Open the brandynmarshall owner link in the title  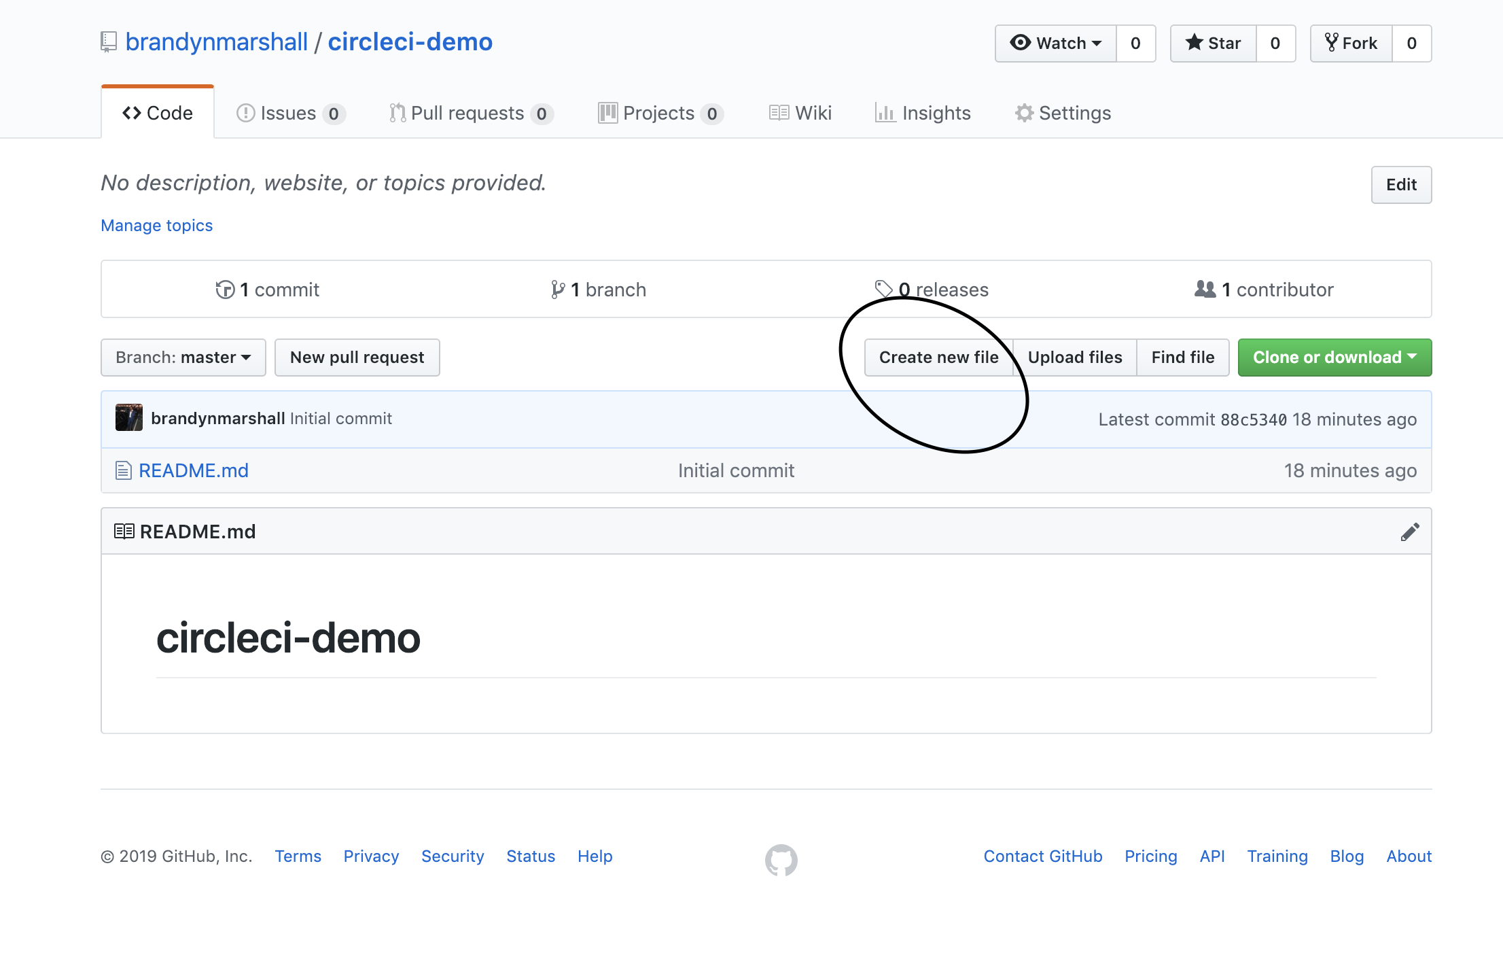coord(217,42)
